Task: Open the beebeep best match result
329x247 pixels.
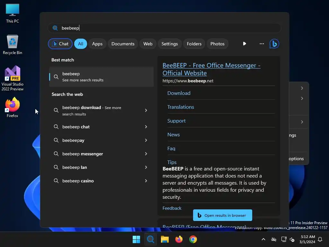Action: click(x=102, y=77)
